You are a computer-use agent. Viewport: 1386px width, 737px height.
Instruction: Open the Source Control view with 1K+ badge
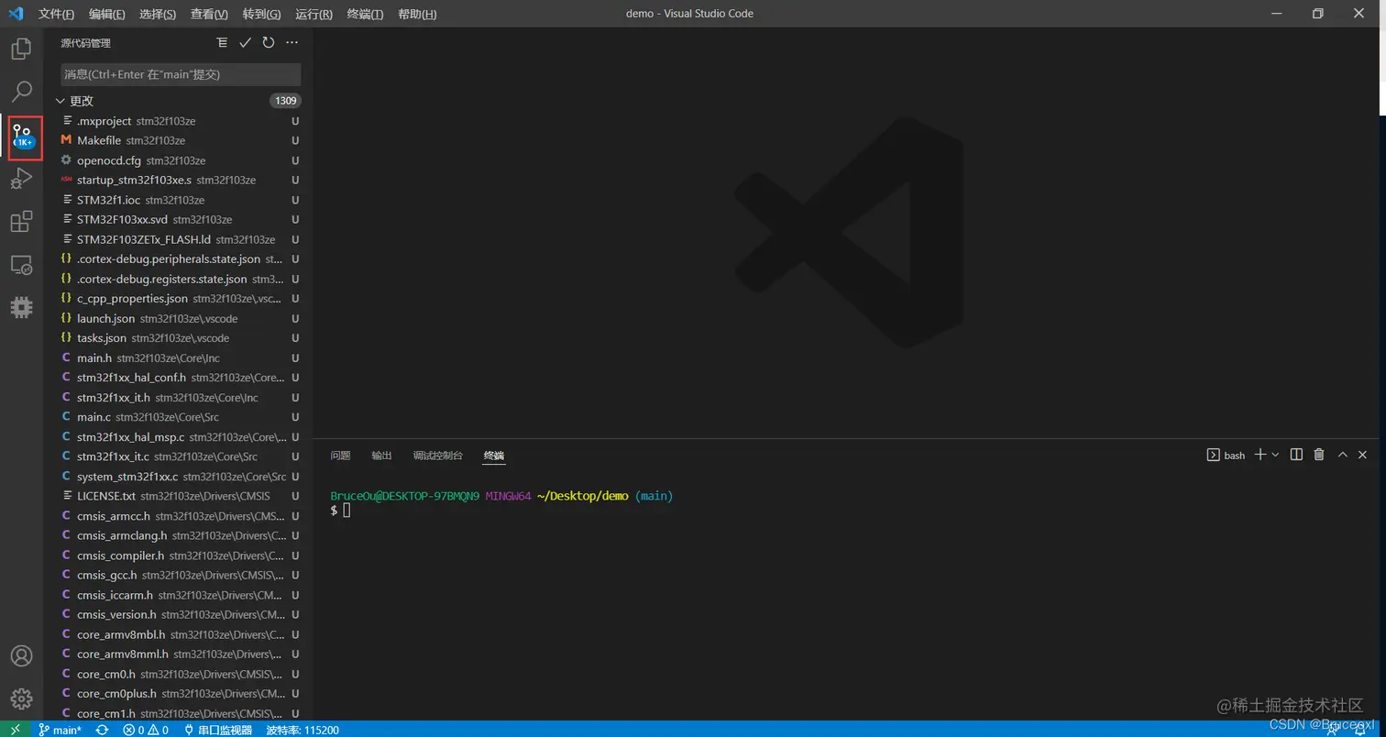22,136
